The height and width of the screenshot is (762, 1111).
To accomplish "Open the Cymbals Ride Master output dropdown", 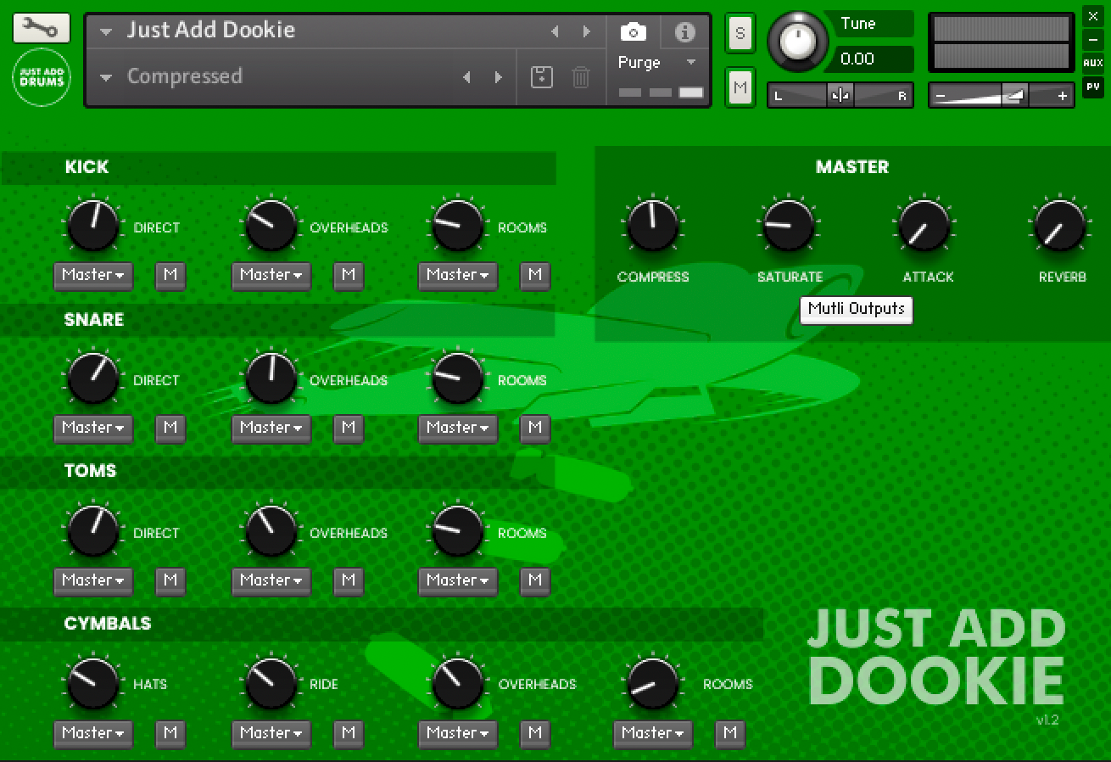I will tap(271, 733).
